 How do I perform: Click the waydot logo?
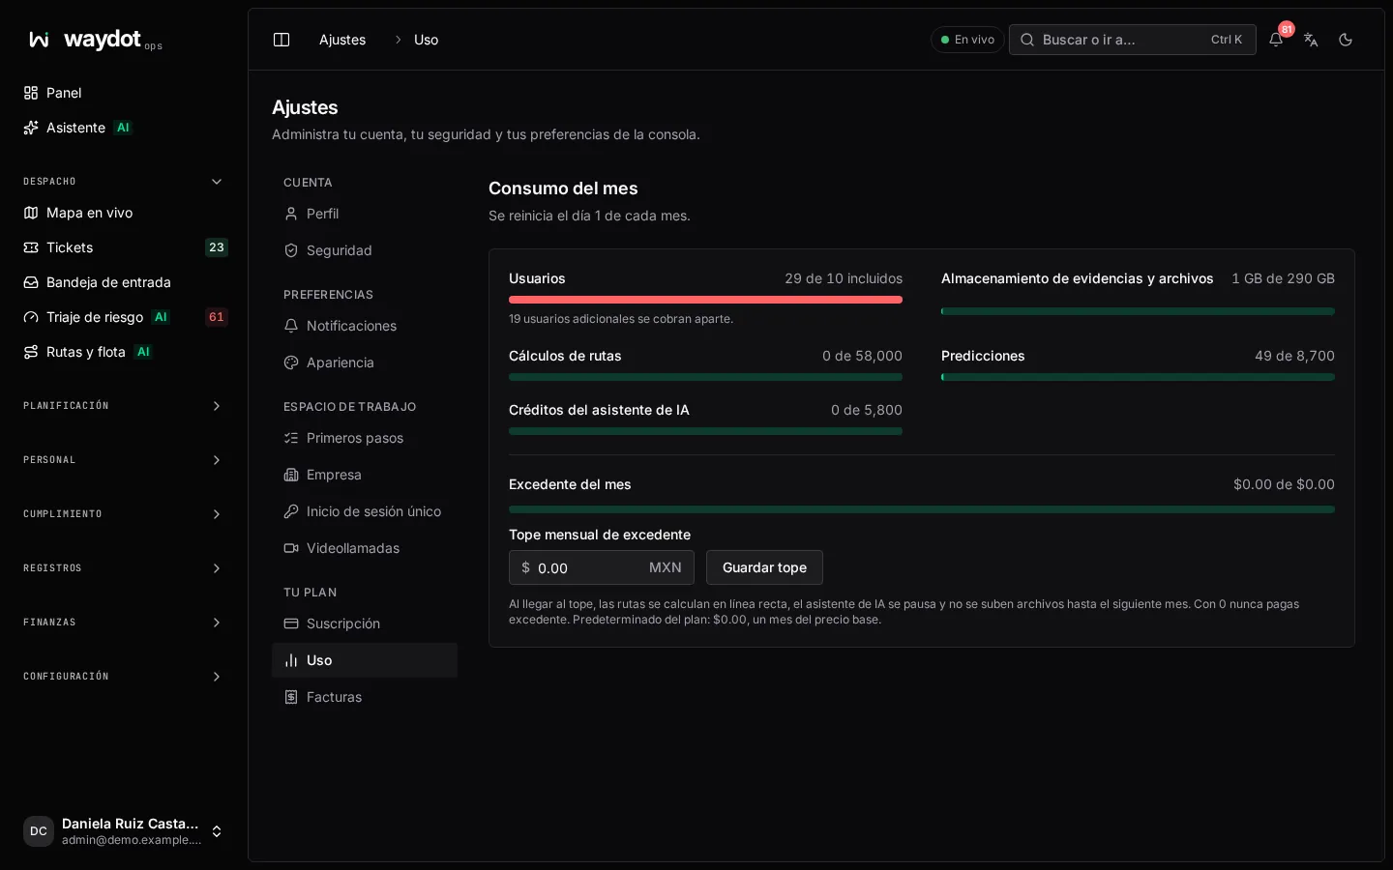click(x=95, y=40)
